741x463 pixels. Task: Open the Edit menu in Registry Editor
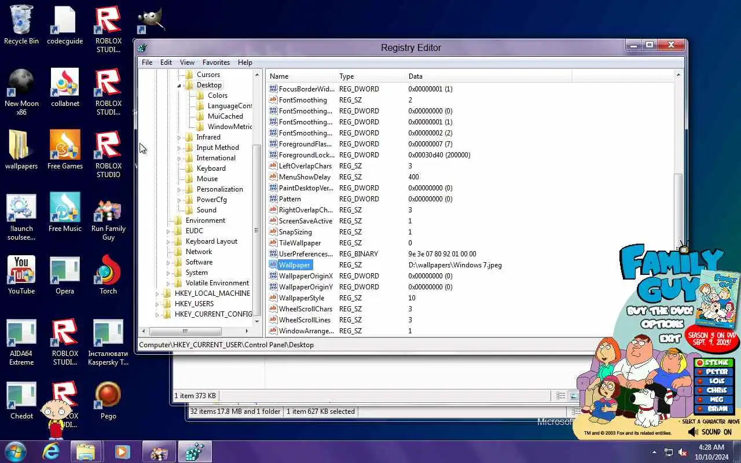click(166, 63)
